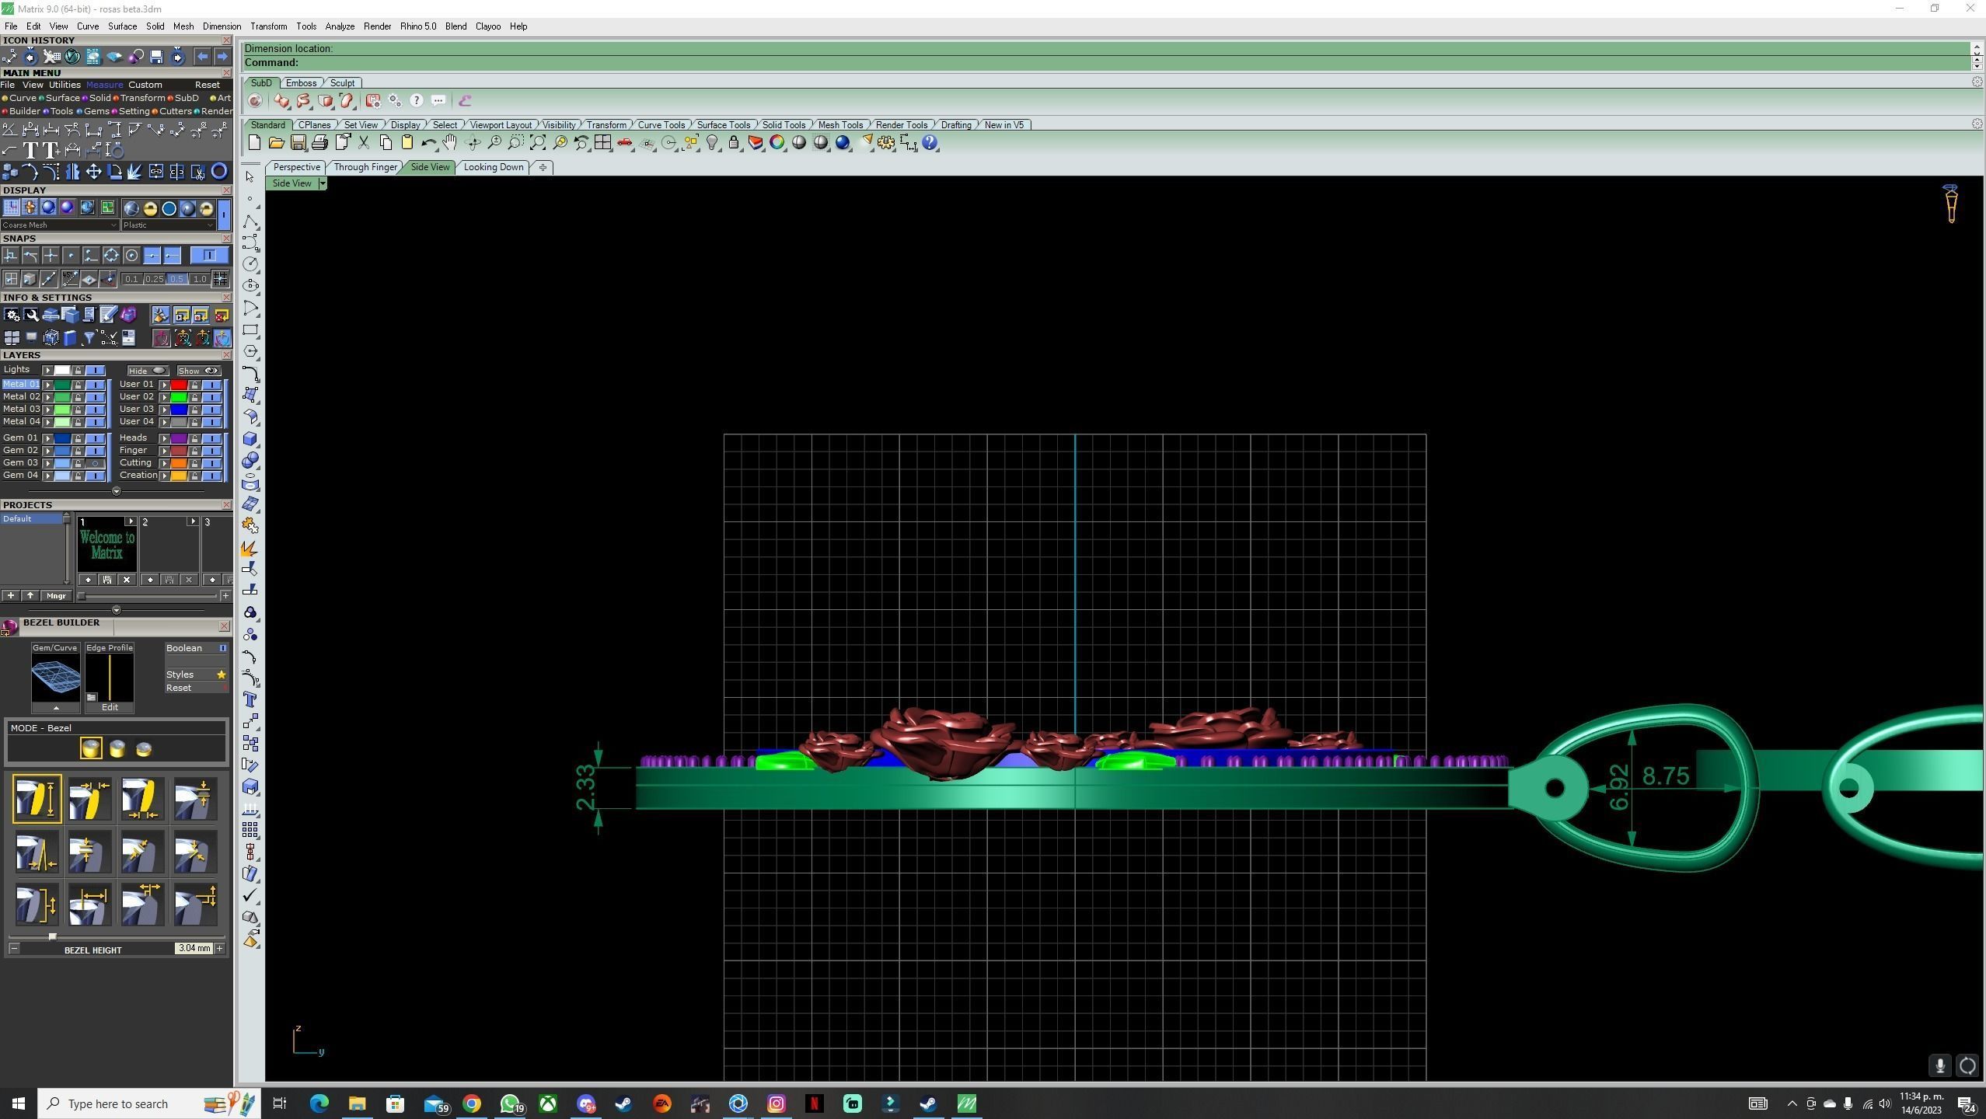The height and width of the screenshot is (1119, 1986).
Task: Select the Zoom Extents magnifier icon
Action: tap(538, 143)
